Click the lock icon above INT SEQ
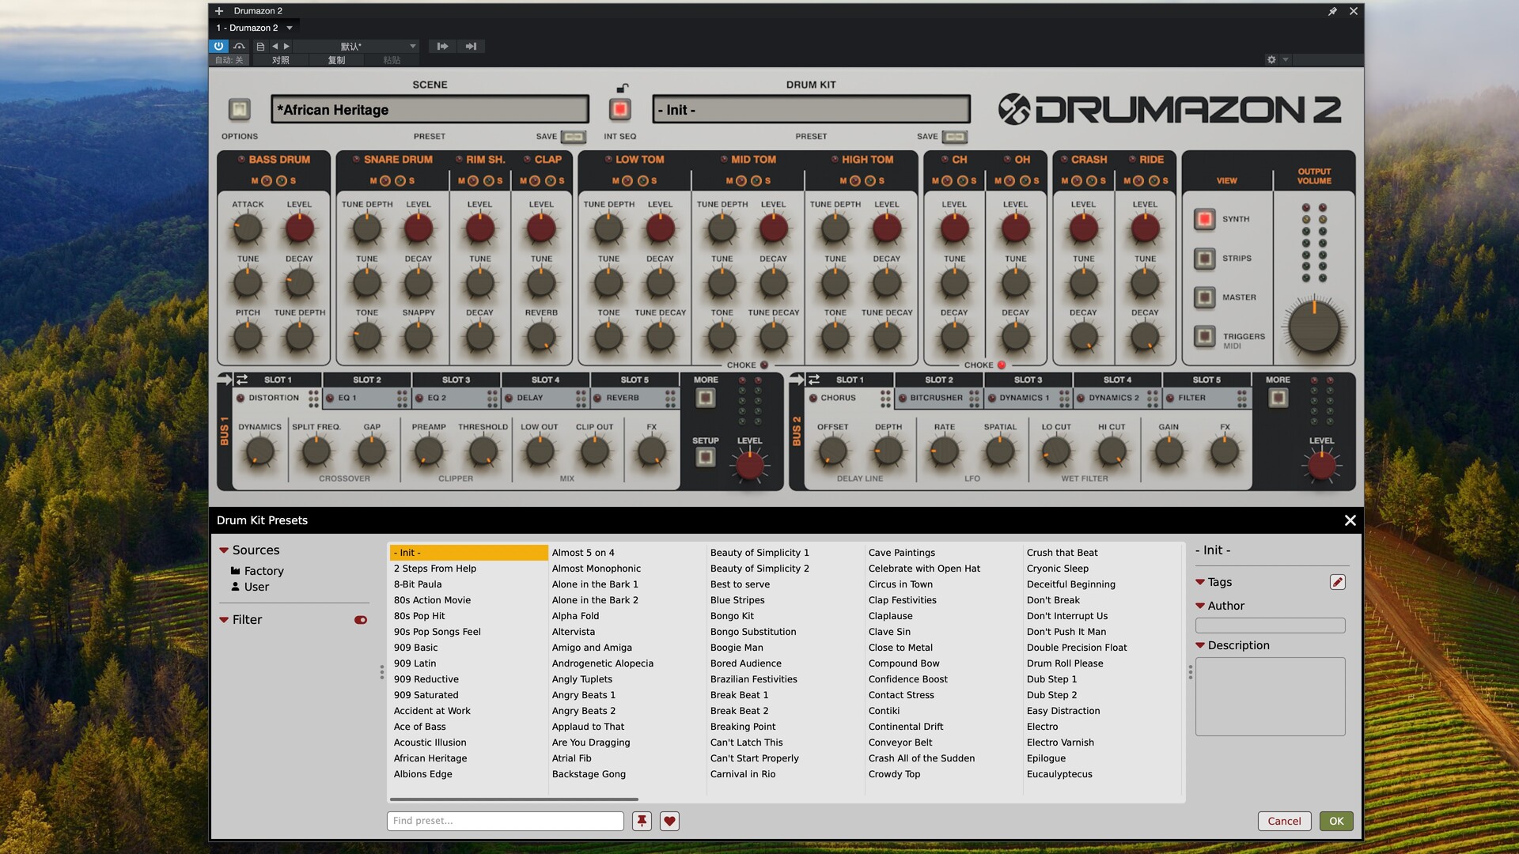1519x854 pixels. (623, 88)
